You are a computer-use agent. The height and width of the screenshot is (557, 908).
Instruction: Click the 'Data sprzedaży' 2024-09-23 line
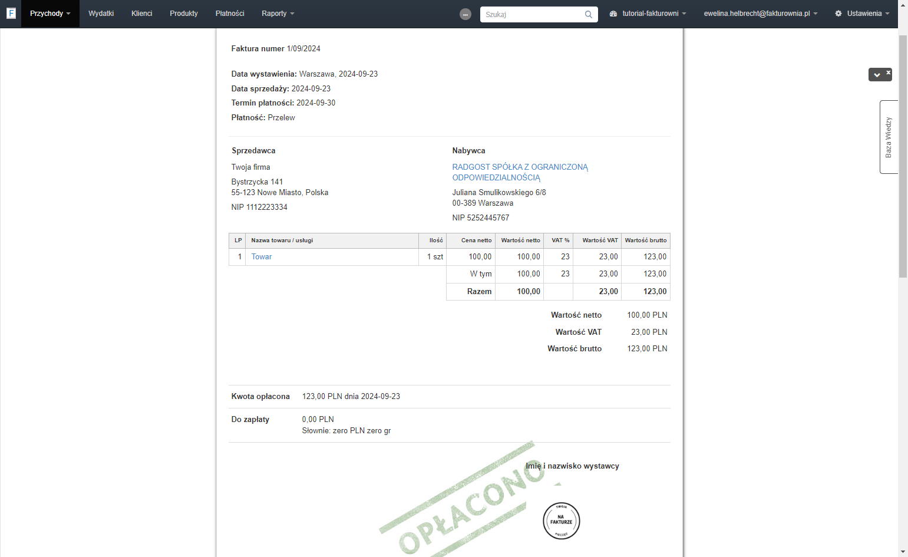coord(281,89)
